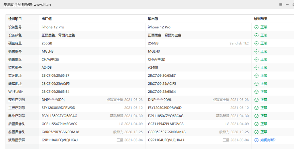Viewport: 294px width, 149px height.
Task: Select the 整机序列号 row label
Action: (x=17, y=100)
